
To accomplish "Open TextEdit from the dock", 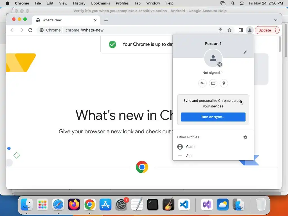I will click(137, 204).
